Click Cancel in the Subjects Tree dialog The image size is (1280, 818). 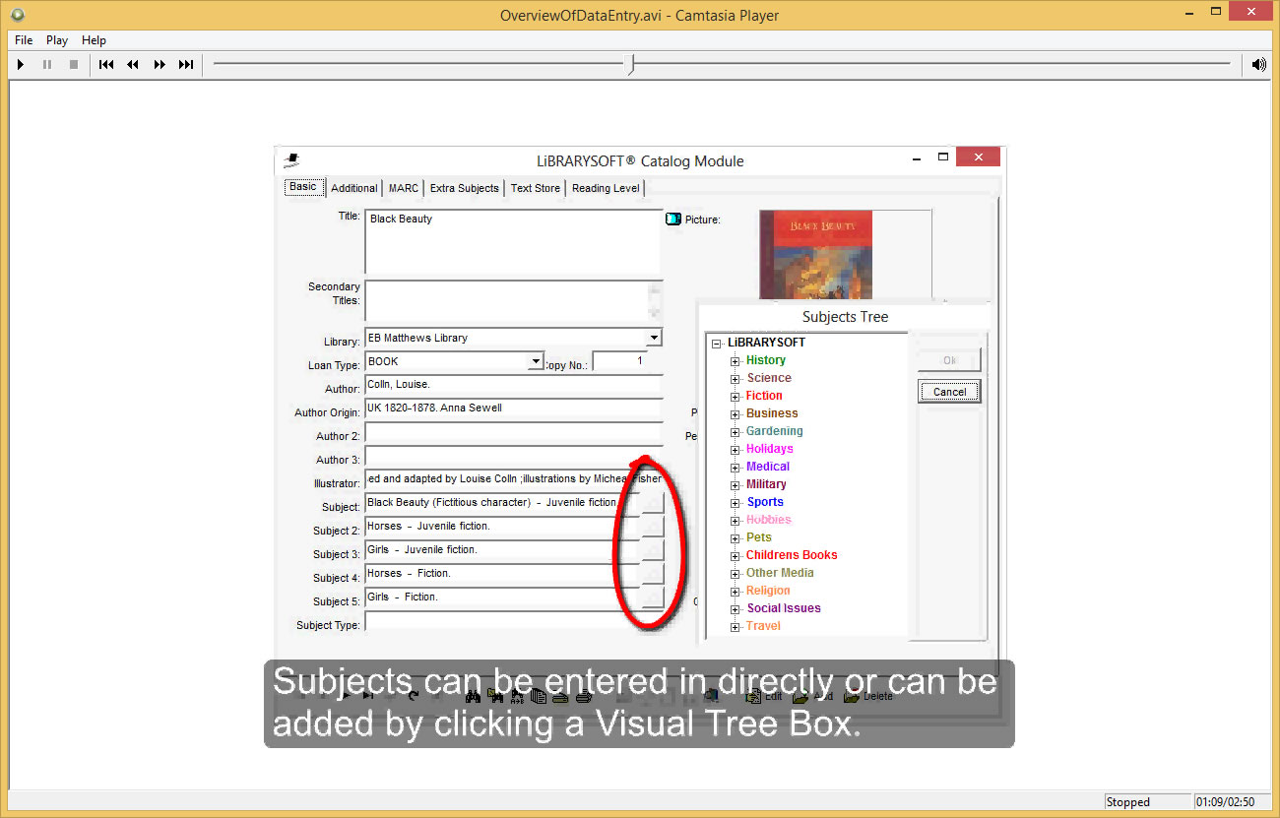click(x=949, y=392)
